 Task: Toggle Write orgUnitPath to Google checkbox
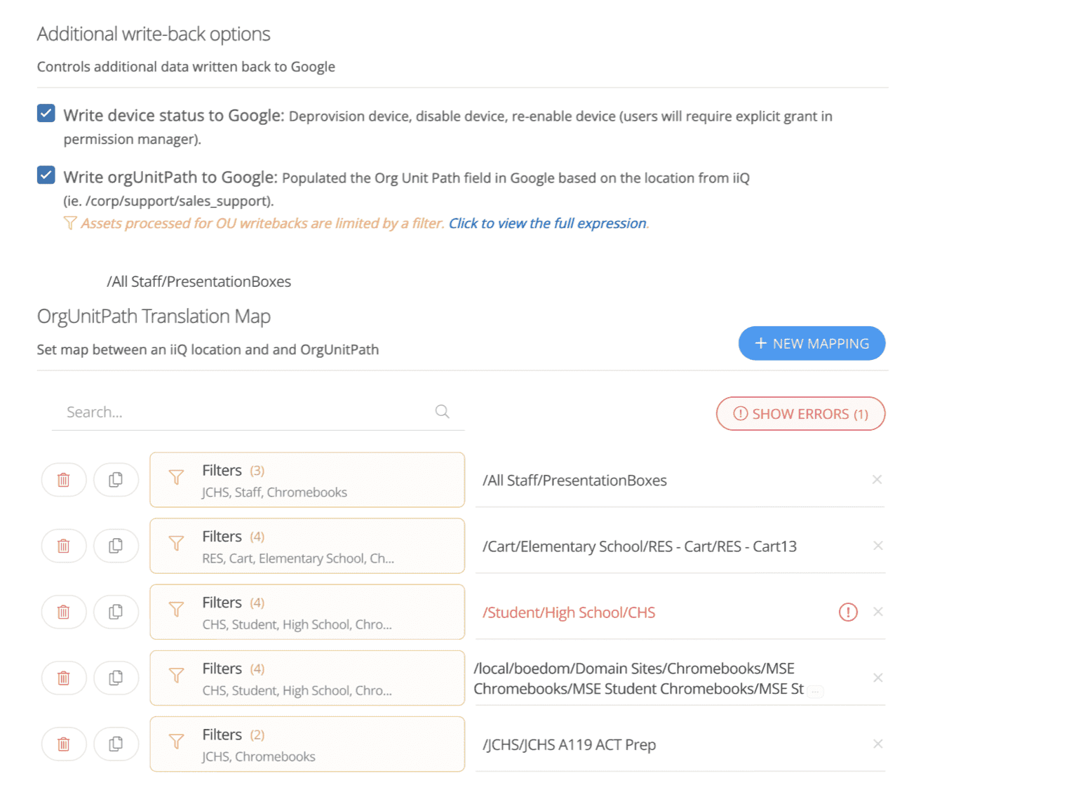pyautogui.click(x=46, y=175)
